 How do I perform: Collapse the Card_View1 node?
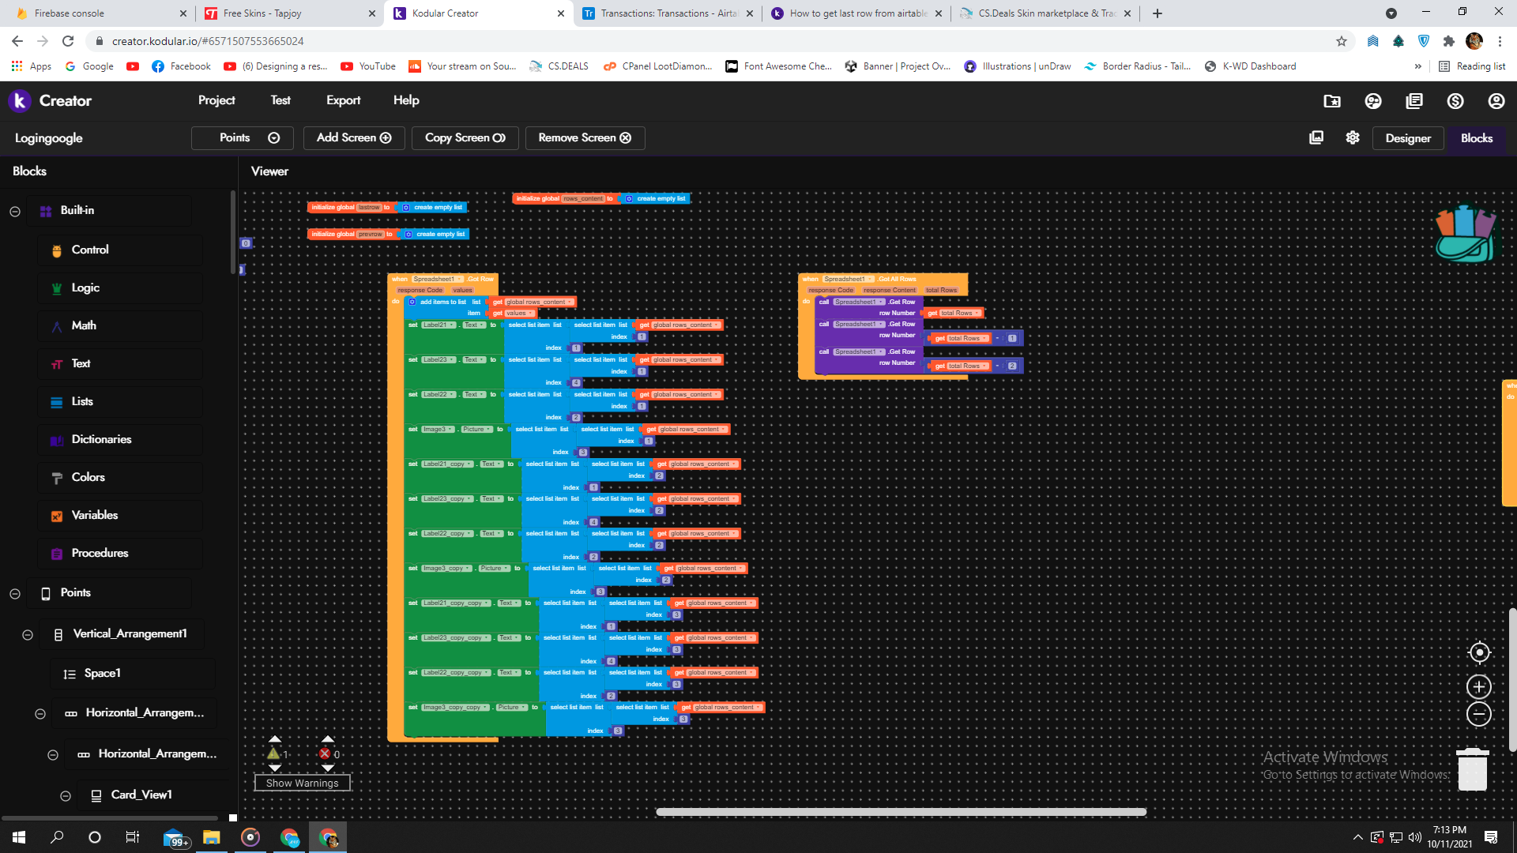(66, 795)
